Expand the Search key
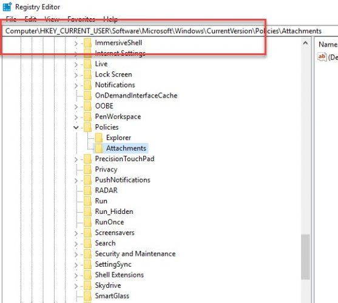This screenshot has height=303, width=338. point(76,244)
